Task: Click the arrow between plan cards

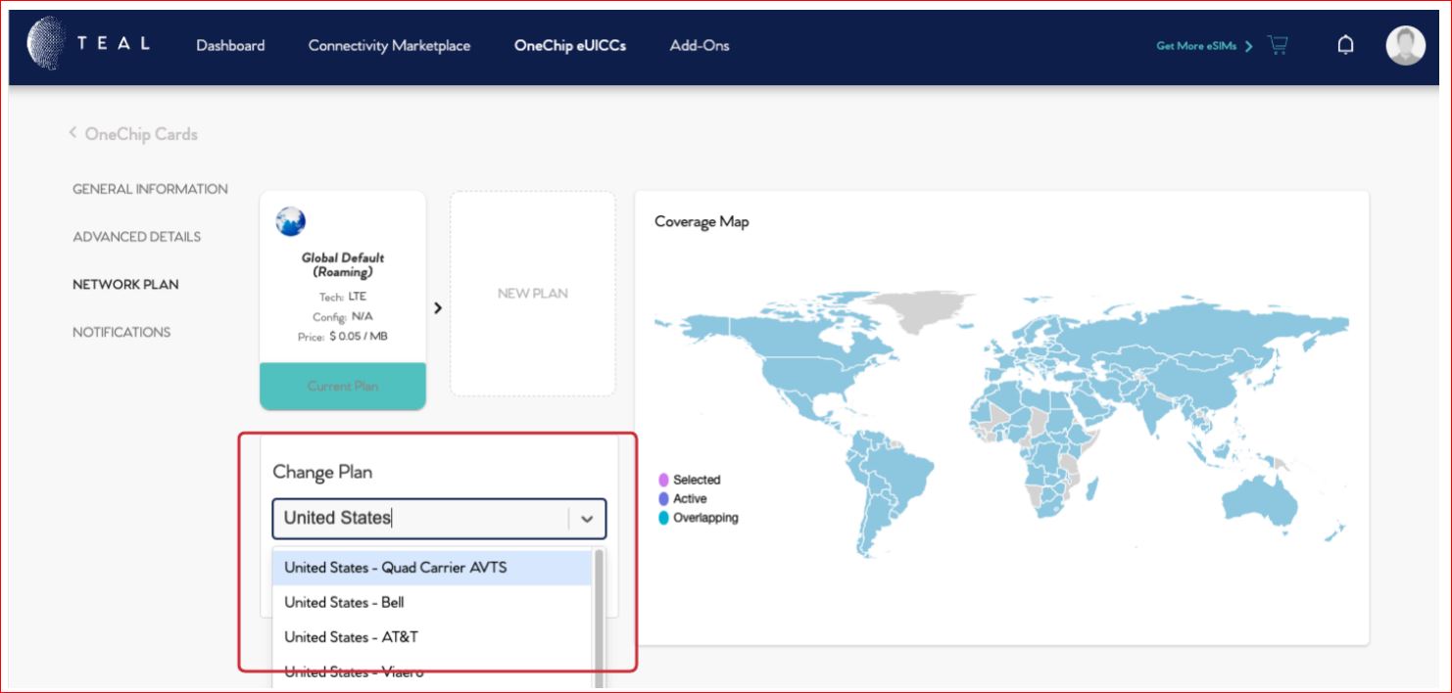Action: (x=438, y=307)
